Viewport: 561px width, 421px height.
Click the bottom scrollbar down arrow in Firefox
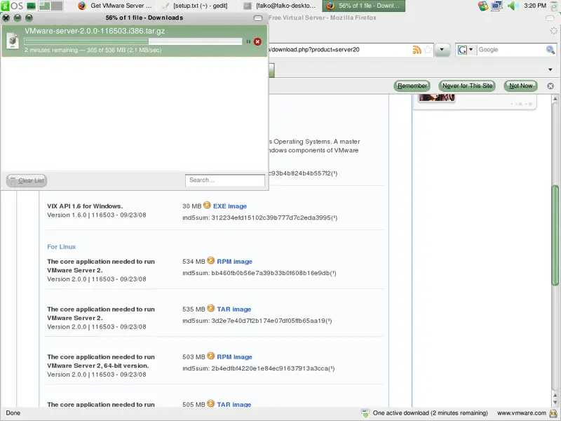point(555,403)
